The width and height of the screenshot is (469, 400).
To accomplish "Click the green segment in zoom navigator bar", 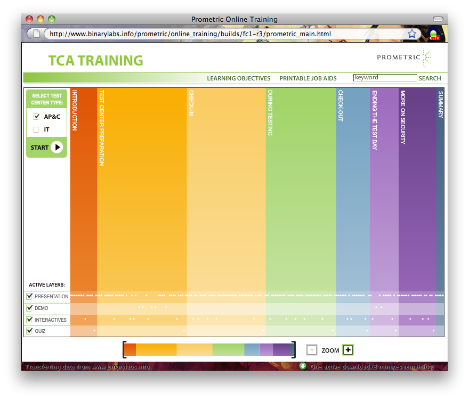I will coord(228,350).
